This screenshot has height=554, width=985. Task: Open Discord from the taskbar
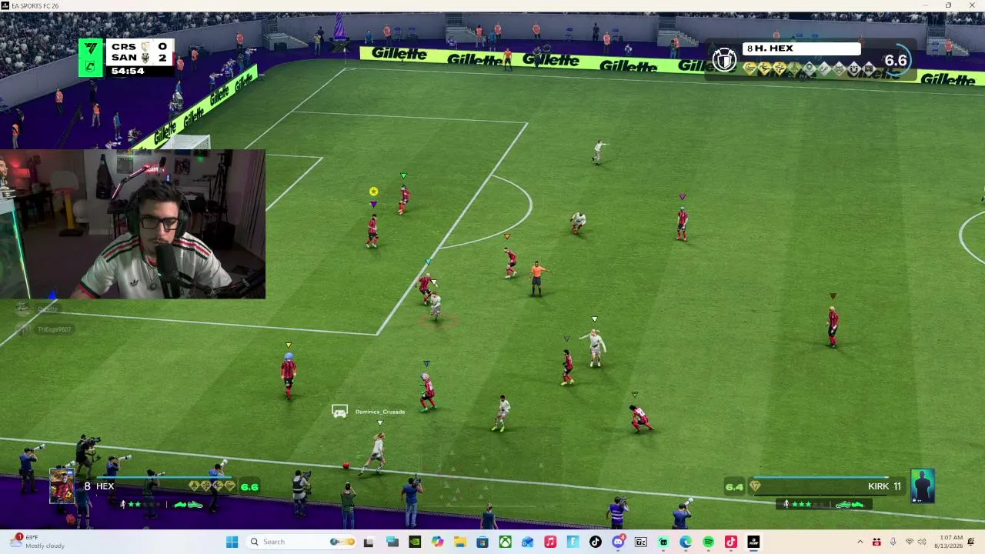(x=618, y=542)
